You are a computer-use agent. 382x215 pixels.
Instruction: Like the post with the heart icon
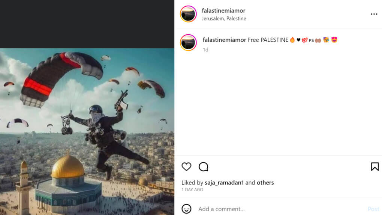186,167
